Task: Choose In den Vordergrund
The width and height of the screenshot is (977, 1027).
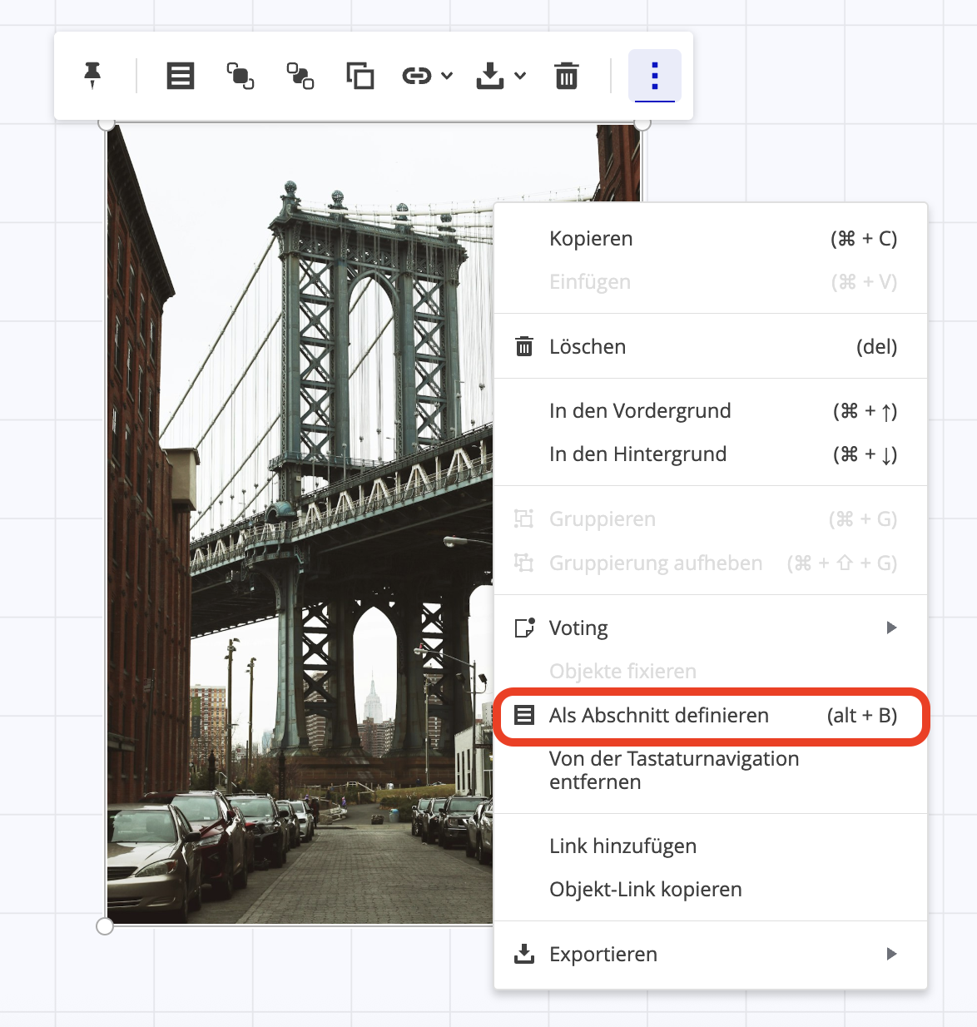Action: 640,411
